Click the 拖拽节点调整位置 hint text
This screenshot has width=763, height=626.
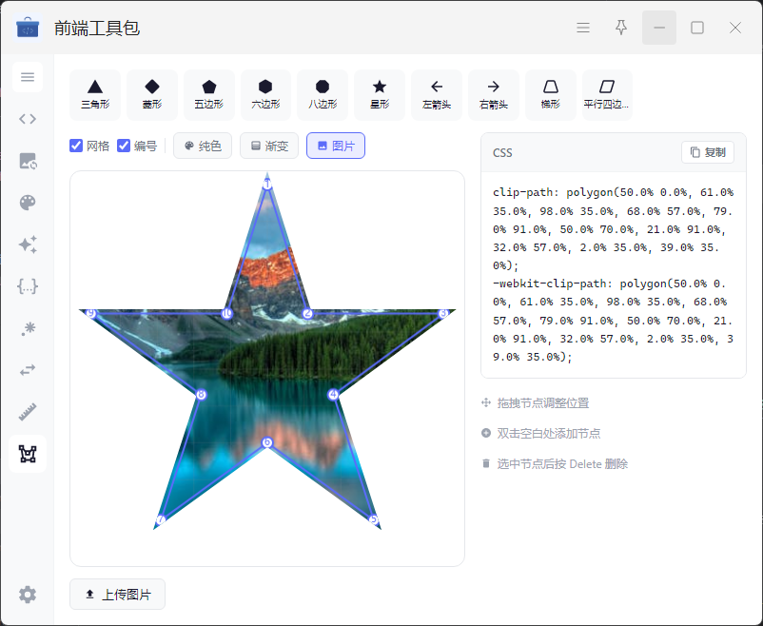(x=542, y=403)
